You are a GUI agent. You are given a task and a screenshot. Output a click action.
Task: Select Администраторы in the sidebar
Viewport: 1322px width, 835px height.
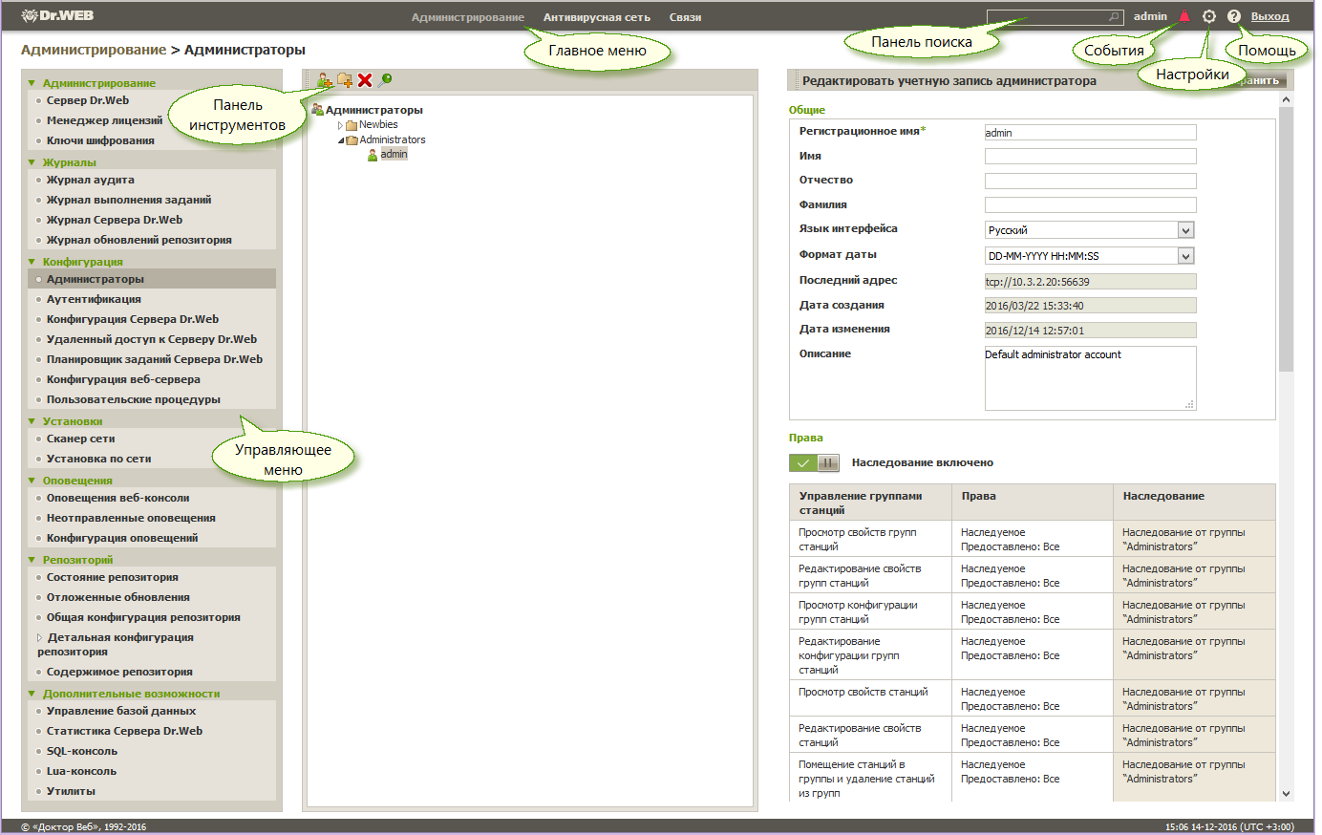[96, 279]
